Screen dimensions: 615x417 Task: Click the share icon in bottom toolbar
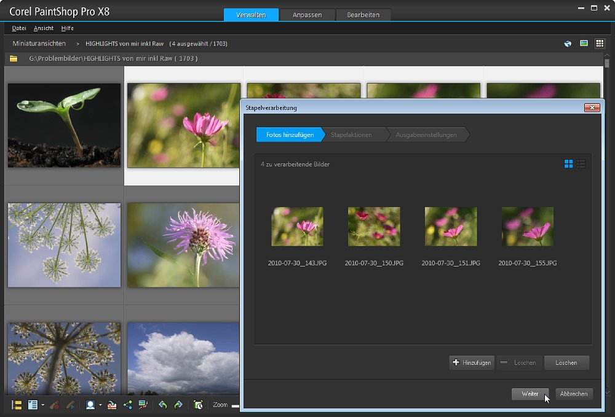(128, 405)
